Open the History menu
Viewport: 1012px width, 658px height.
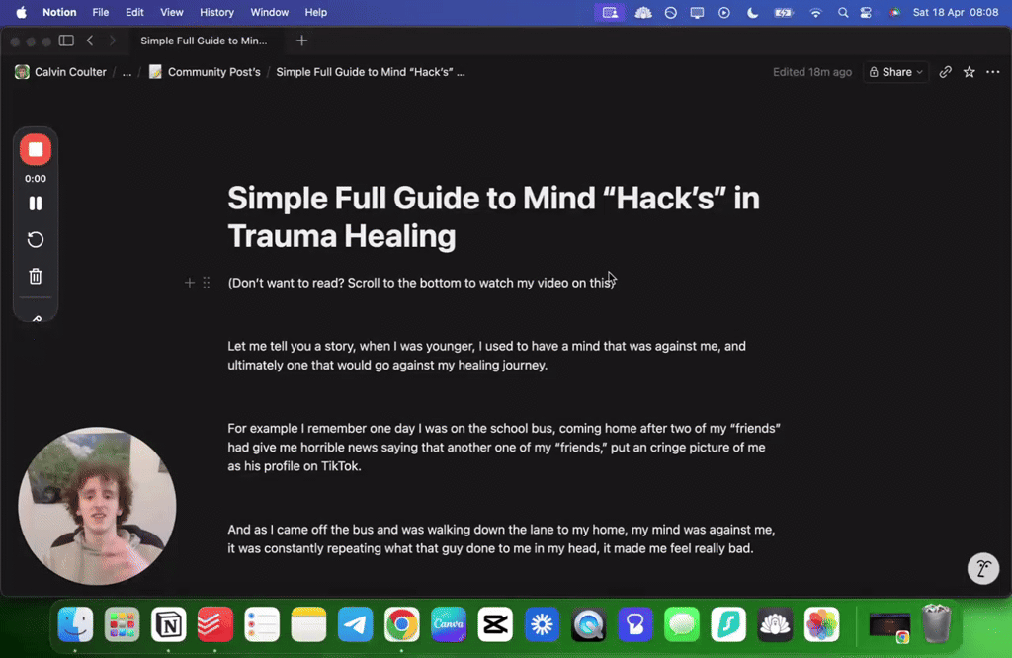[216, 13]
